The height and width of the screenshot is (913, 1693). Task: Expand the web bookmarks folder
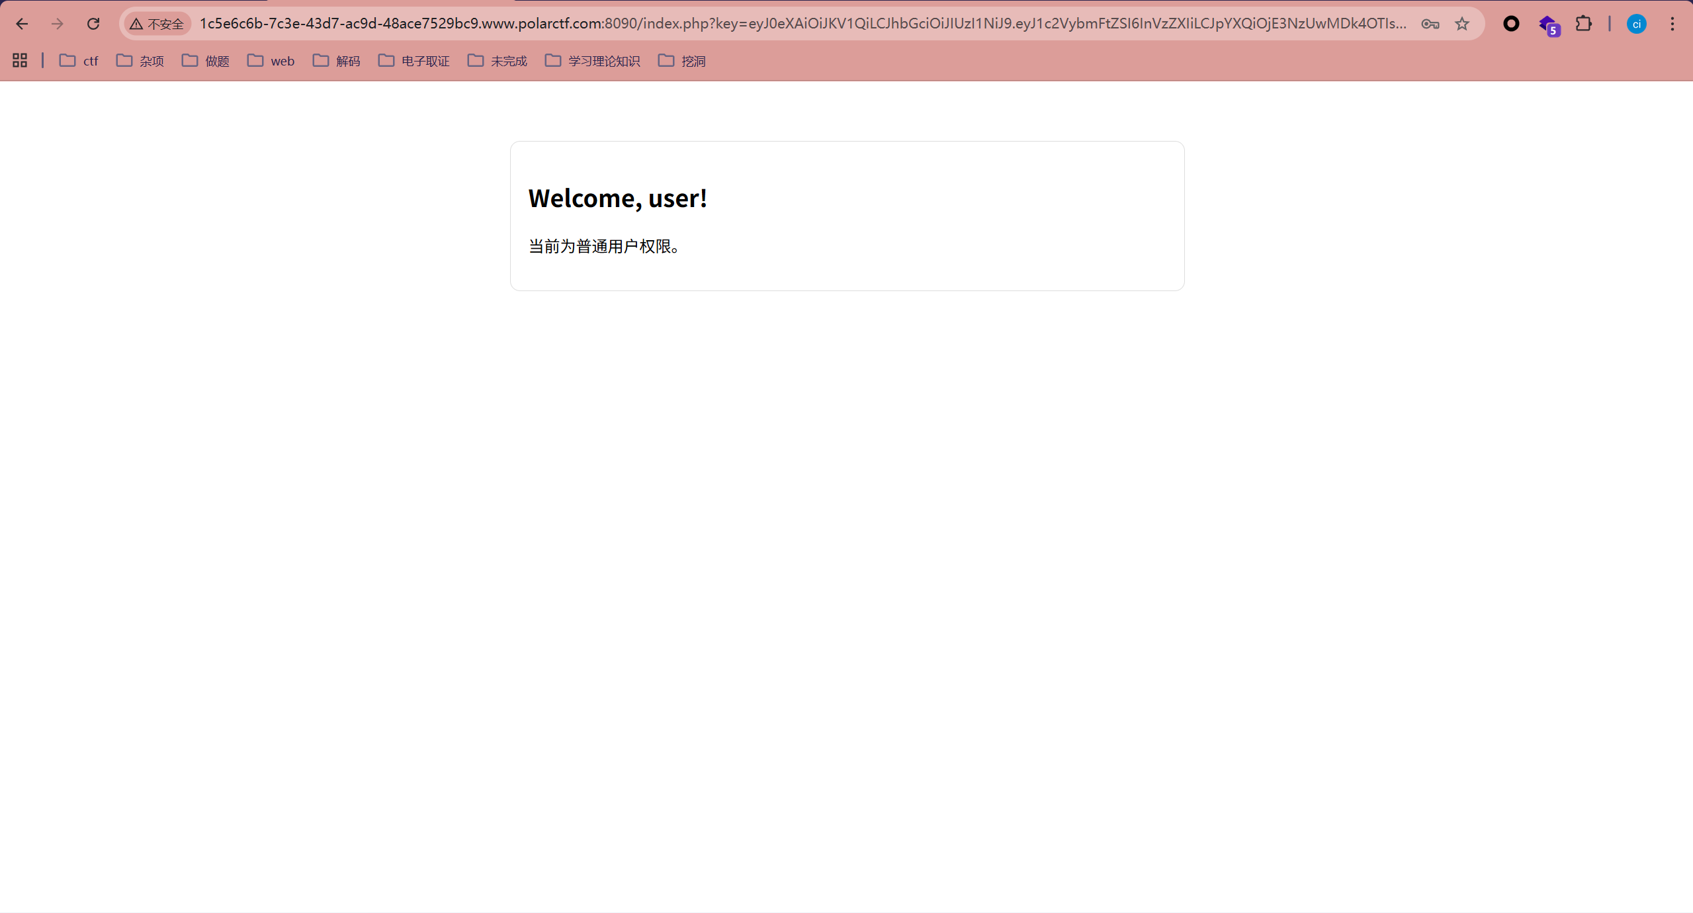click(x=271, y=61)
